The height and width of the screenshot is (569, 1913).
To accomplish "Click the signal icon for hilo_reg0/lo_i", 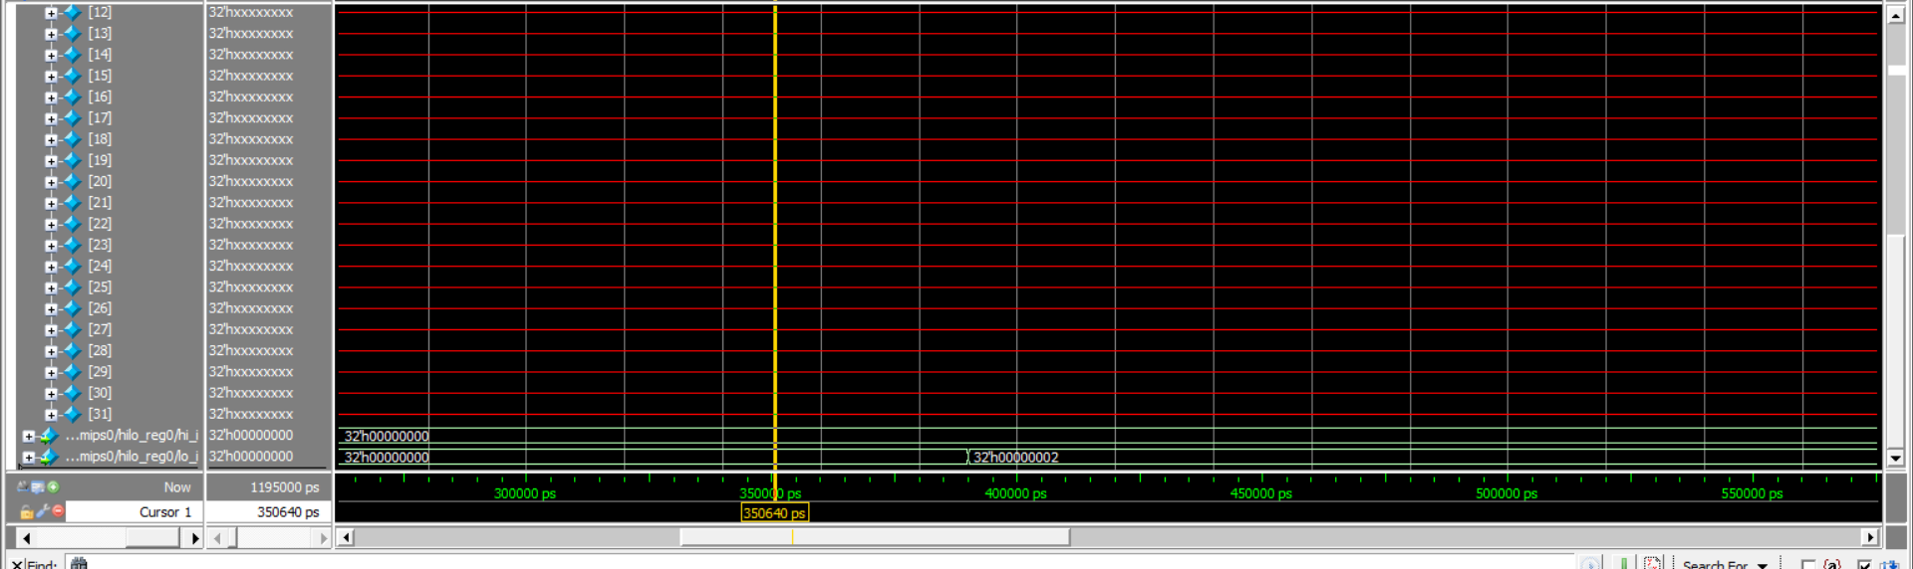I will pos(49,457).
